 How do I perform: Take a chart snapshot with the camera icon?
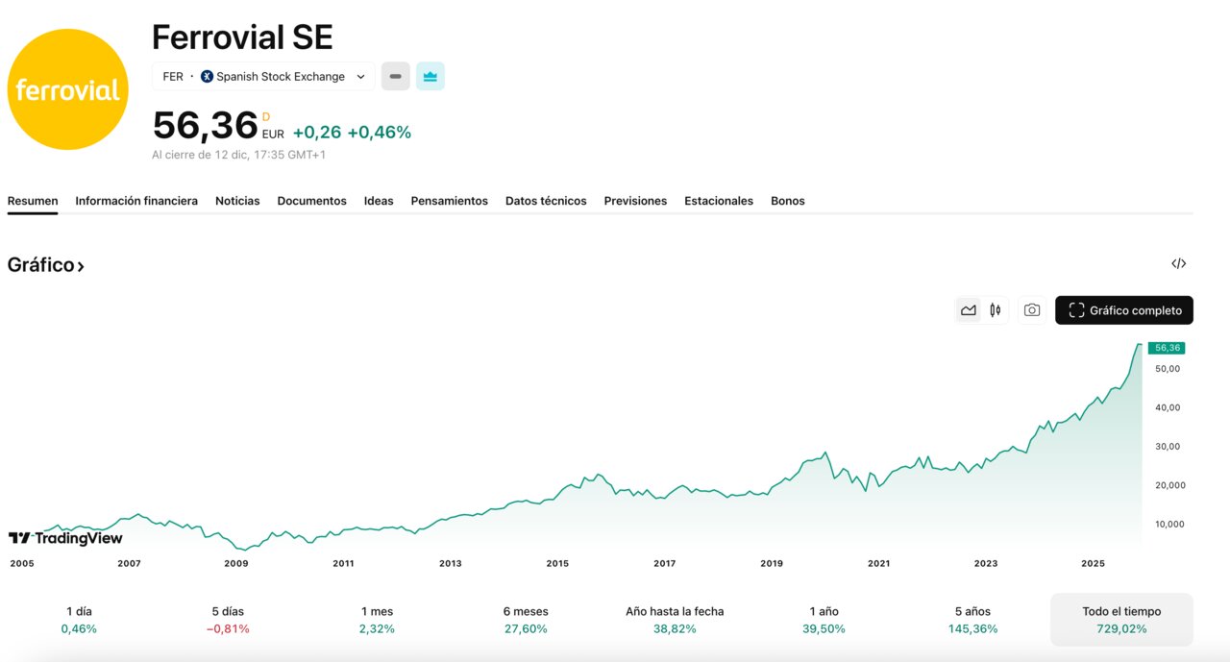(x=1031, y=309)
